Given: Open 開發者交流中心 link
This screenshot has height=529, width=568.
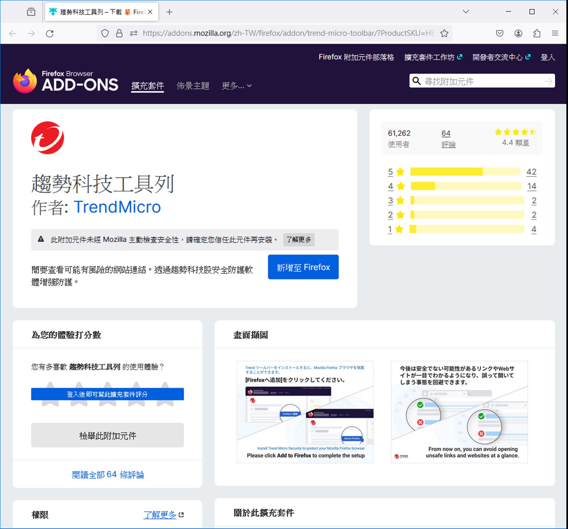Looking at the screenshot, I should [501, 57].
